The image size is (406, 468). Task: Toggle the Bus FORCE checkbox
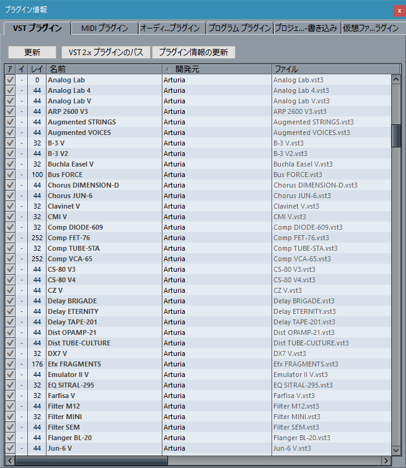click(x=10, y=175)
